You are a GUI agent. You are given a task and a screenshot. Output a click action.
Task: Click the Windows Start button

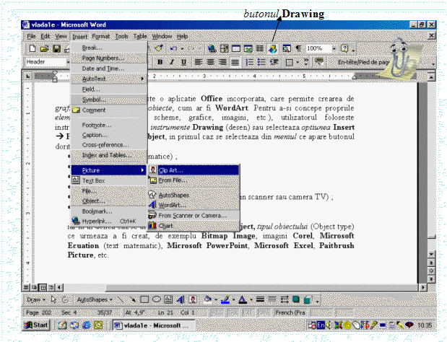36,325
